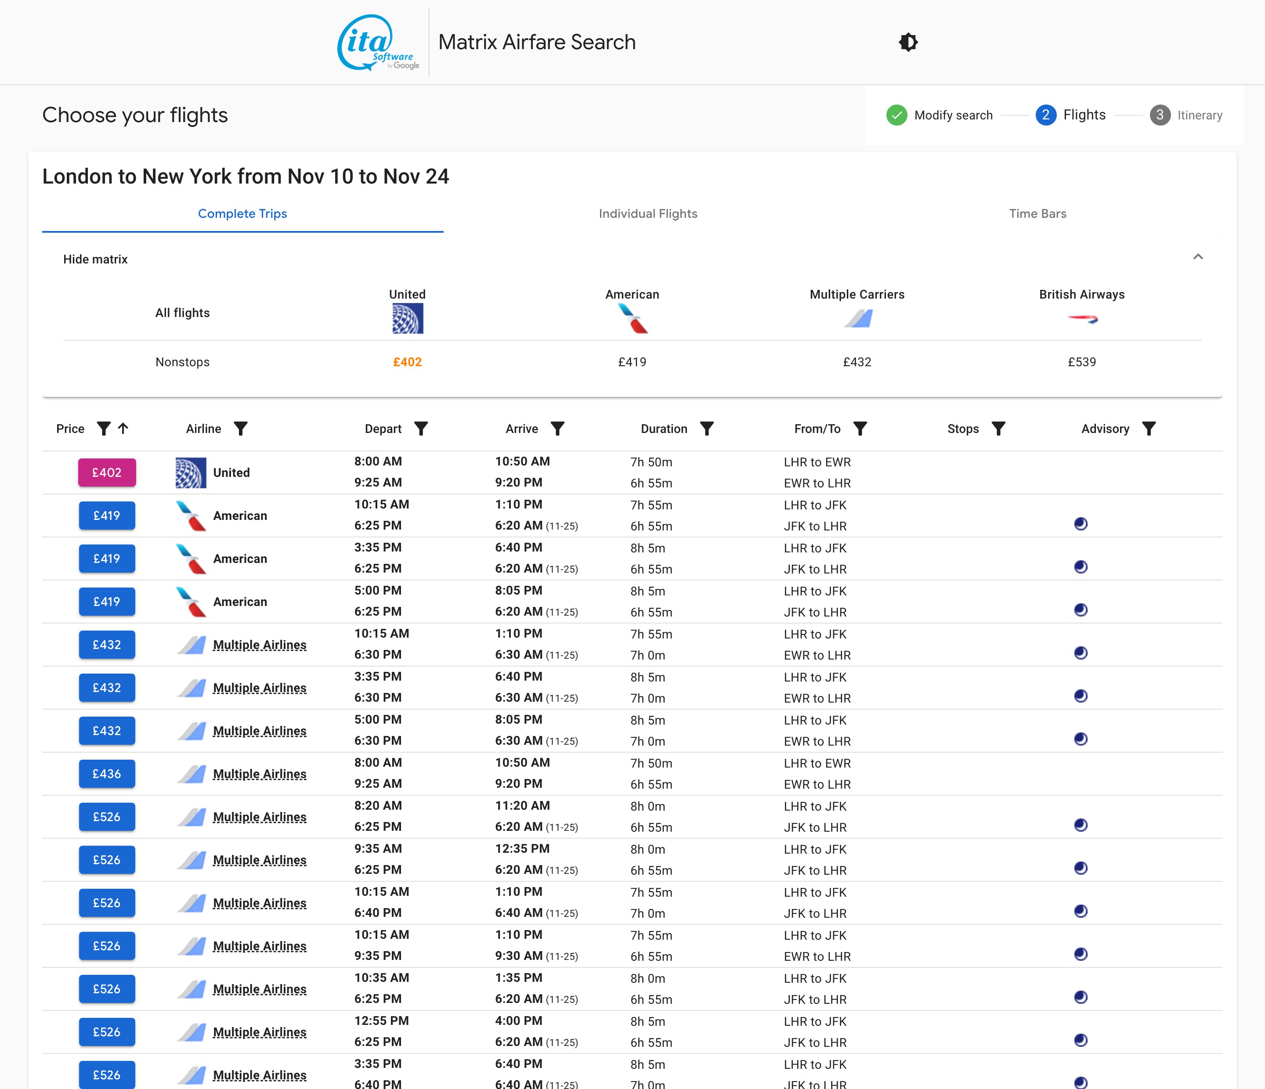This screenshot has width=1265, height=1089.
Task: Open the Duration column filter
Action: tap(706, 429)
